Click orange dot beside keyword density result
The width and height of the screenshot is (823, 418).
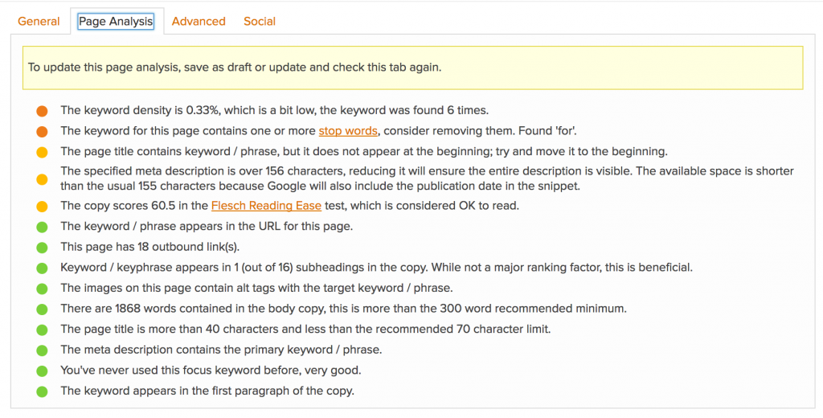[42, 111]
